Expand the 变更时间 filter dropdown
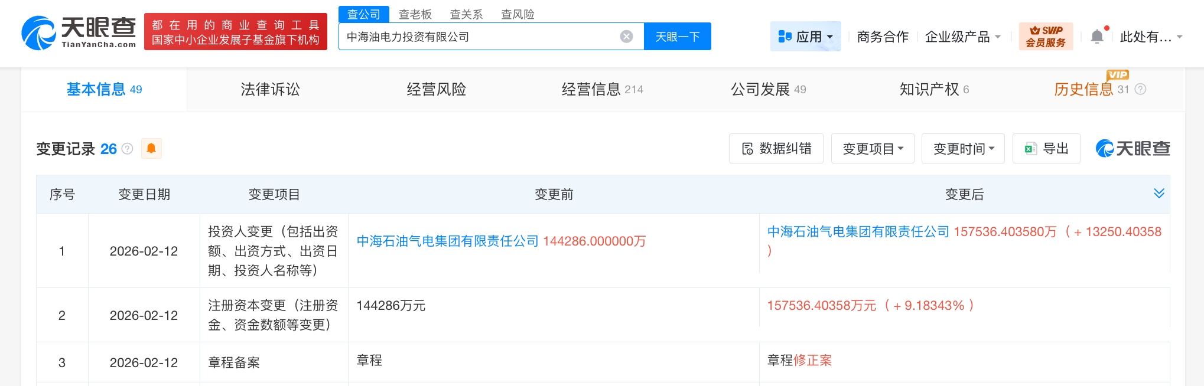Image resolution: width=1204 pixels, height=386 pixels. click(962, 149)
